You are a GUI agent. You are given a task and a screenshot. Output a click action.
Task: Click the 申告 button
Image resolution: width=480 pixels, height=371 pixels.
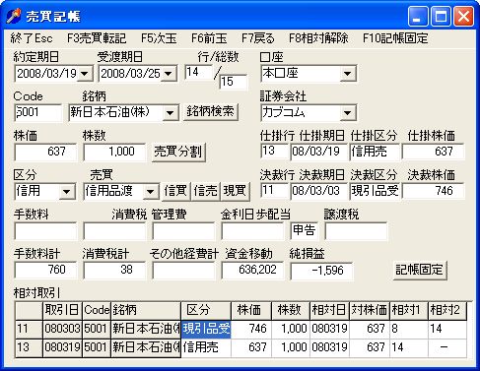coord(305,230)
